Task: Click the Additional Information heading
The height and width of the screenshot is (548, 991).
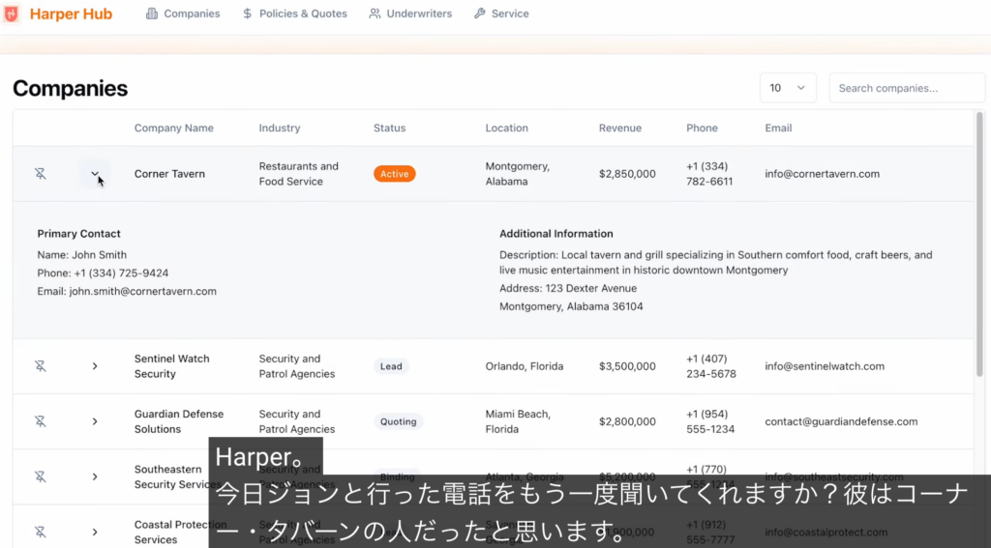Action: pos(556,234)
